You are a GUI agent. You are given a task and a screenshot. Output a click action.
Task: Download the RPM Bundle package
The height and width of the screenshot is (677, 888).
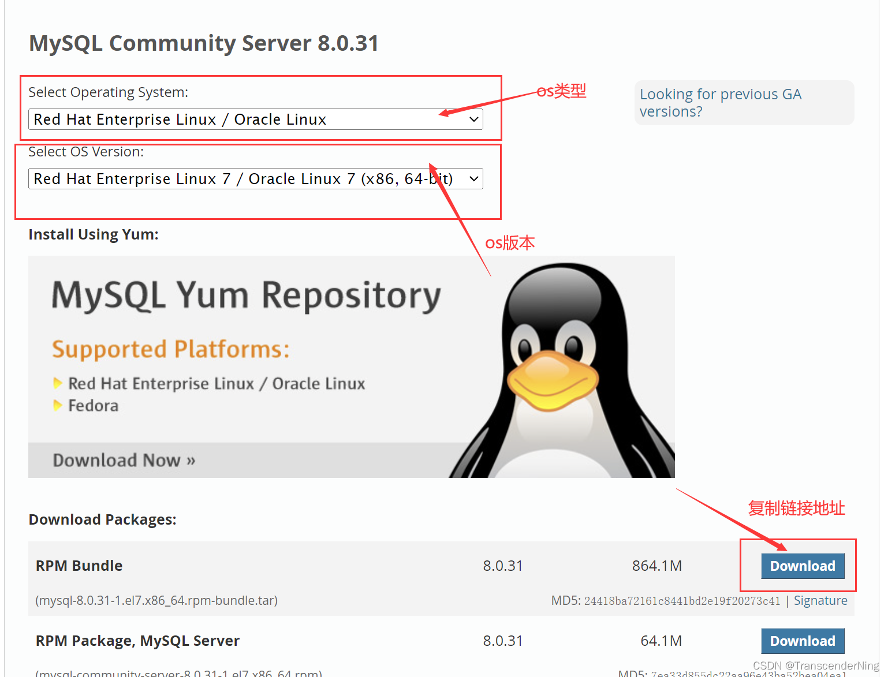coord(803,566)
